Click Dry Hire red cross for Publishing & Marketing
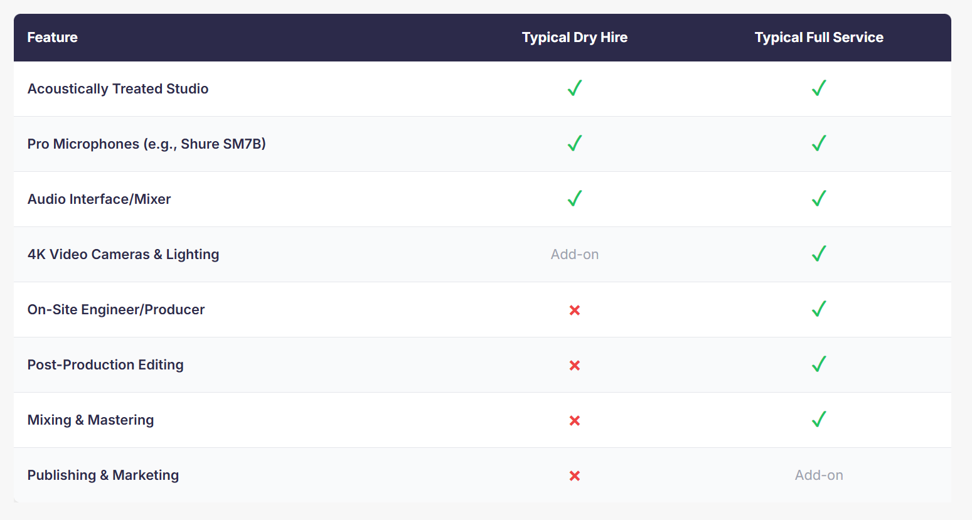The width and height of the screenshot is (972, 520). (x=575, y=475)
